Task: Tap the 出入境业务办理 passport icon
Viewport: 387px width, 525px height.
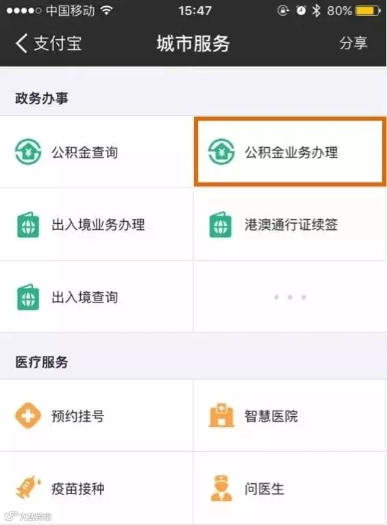Action: 28,225
